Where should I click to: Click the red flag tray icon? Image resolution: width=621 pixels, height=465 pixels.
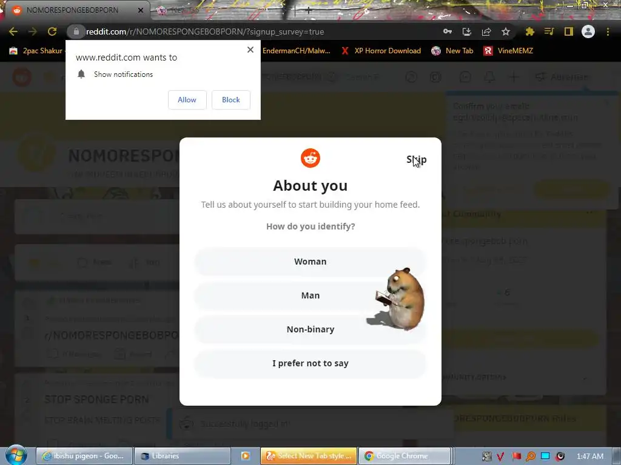coord(516,456)
